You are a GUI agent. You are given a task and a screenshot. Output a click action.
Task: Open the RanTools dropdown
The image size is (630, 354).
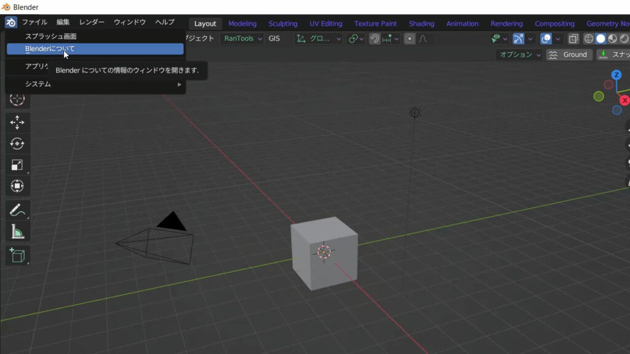point(242,39)
